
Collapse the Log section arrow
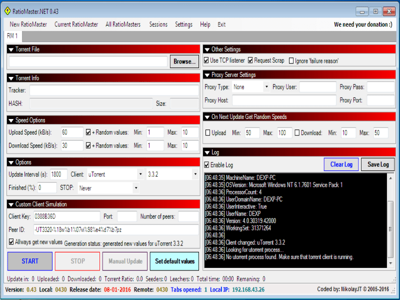coord(207,152)
